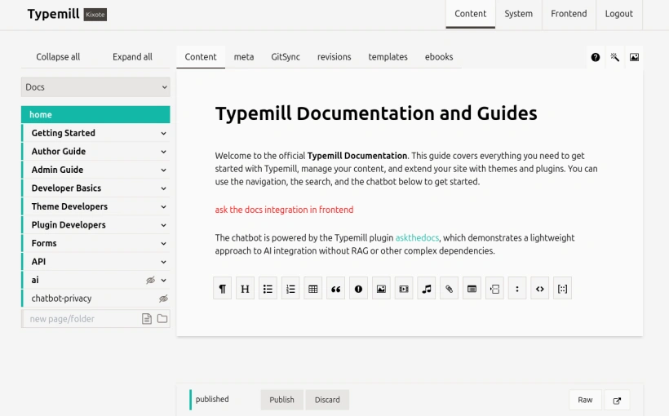Click the Discard button
This screenshot has height=416, width=669.
(327, 400)
